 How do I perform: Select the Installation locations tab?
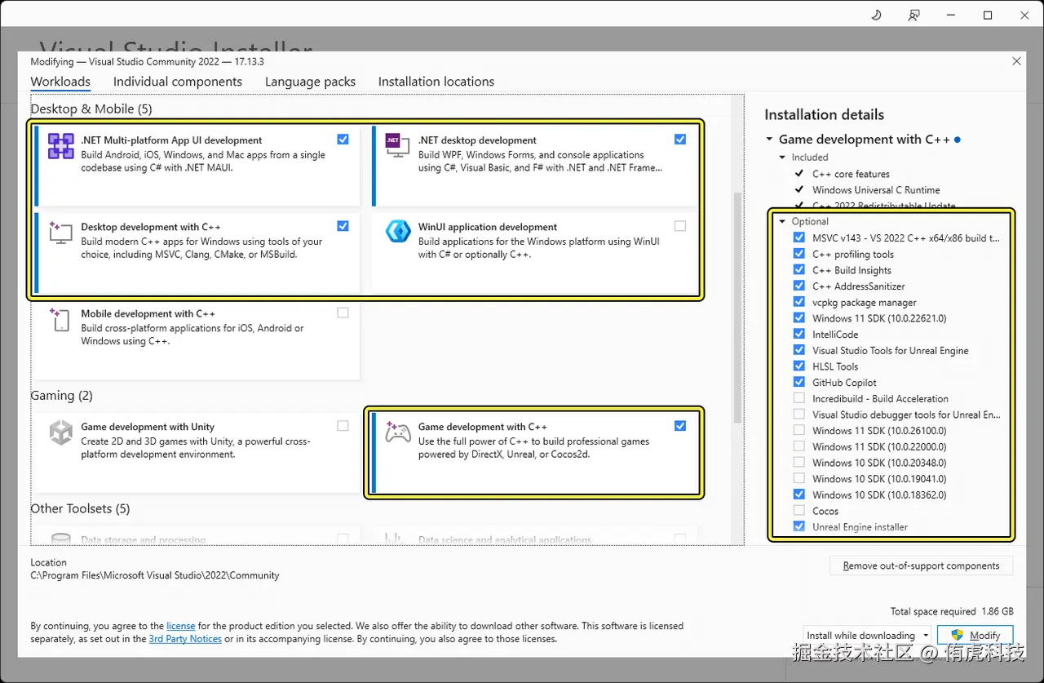tap(436, 82)
